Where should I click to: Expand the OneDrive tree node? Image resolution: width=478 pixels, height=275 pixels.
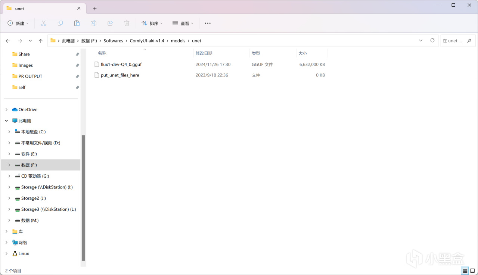(6, 110)
